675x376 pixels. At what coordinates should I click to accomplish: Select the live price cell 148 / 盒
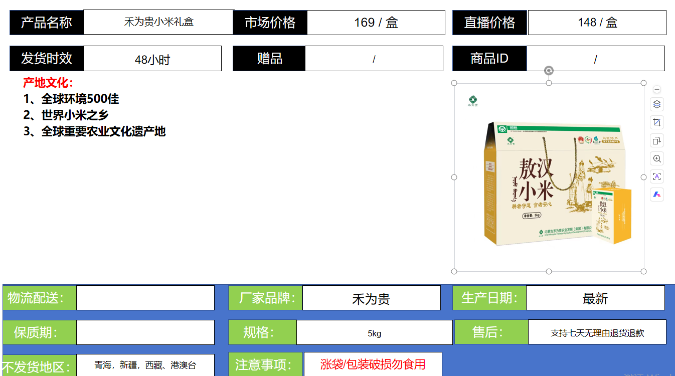[597, 23]
